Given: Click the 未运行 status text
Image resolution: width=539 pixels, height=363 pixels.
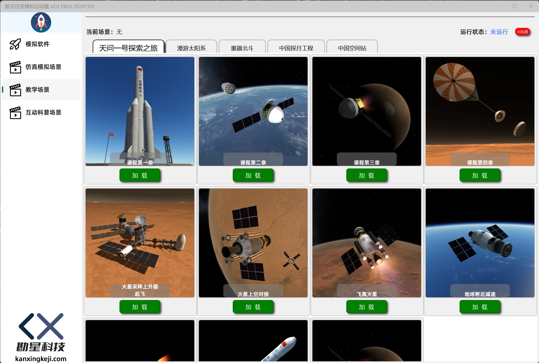Looking at the screenshot, I should [499, 32].
